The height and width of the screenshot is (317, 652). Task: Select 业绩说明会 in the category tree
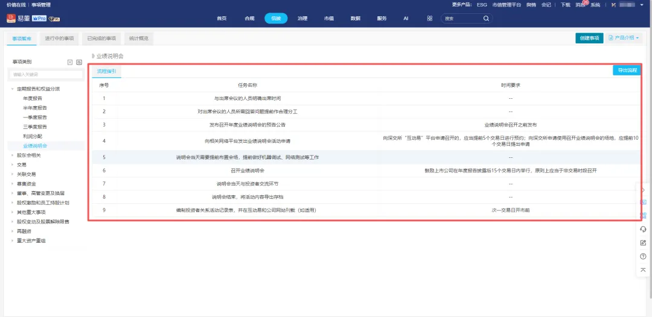[x=35, y=146]
